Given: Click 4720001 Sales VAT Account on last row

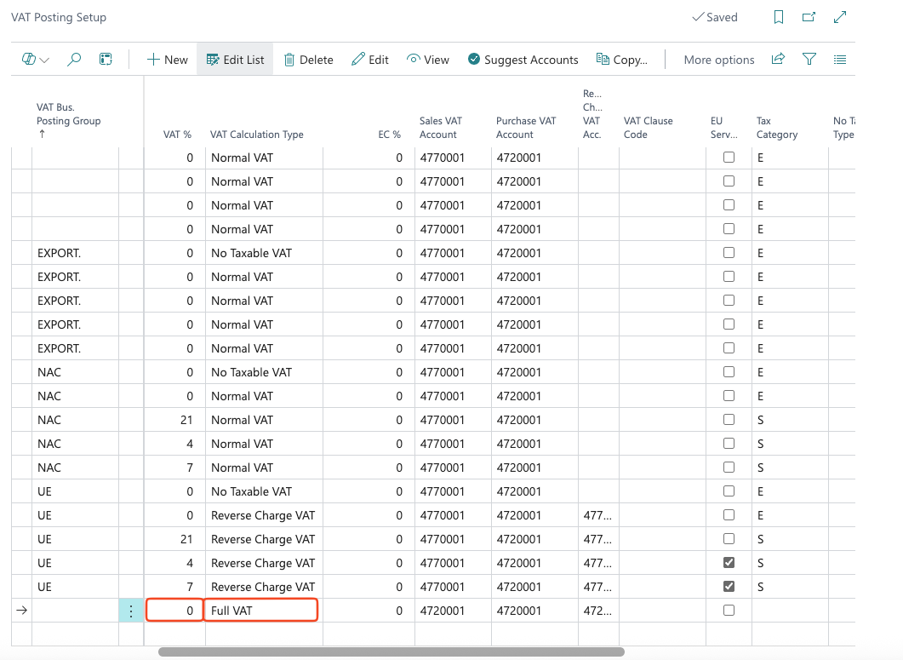Looking at the screenshot, I should (x=443, y=611).
